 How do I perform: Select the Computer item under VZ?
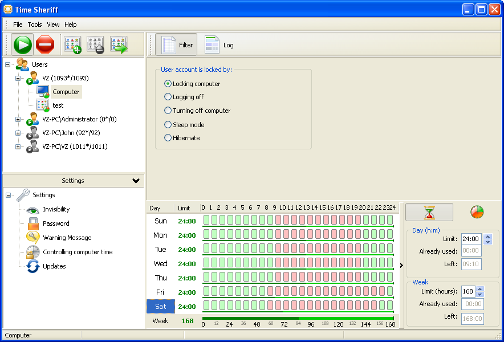[66, 92]
